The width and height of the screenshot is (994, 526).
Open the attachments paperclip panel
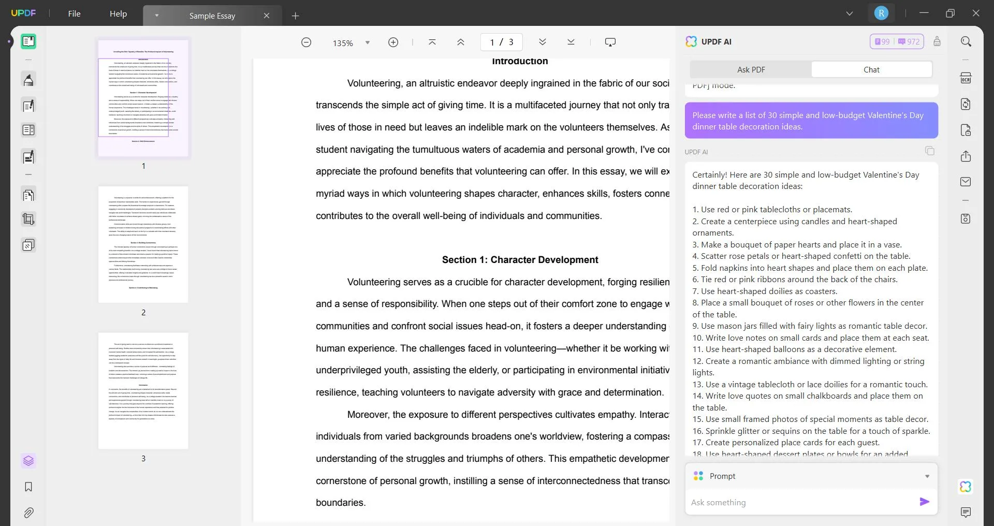[28, 513]
